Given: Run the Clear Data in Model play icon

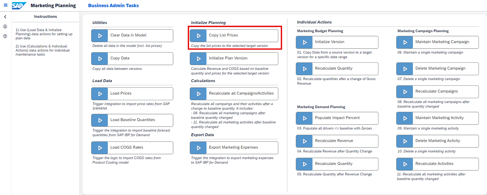Looking at the screenshot, I should (x=100, y=35).
